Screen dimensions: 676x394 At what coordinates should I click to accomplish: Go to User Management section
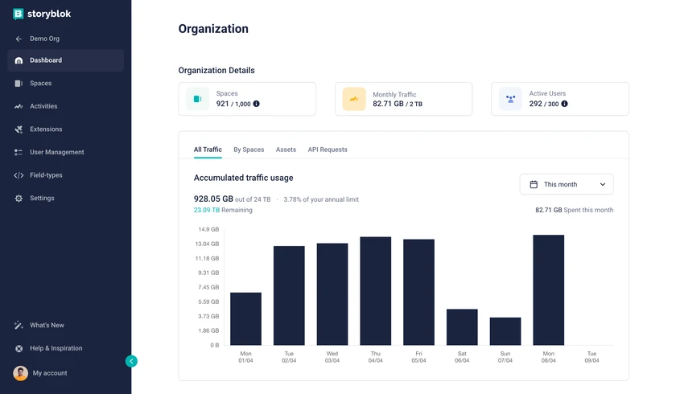point(56,152)
